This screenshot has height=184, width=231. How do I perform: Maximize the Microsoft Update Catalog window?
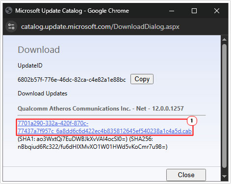pos(194,11)
